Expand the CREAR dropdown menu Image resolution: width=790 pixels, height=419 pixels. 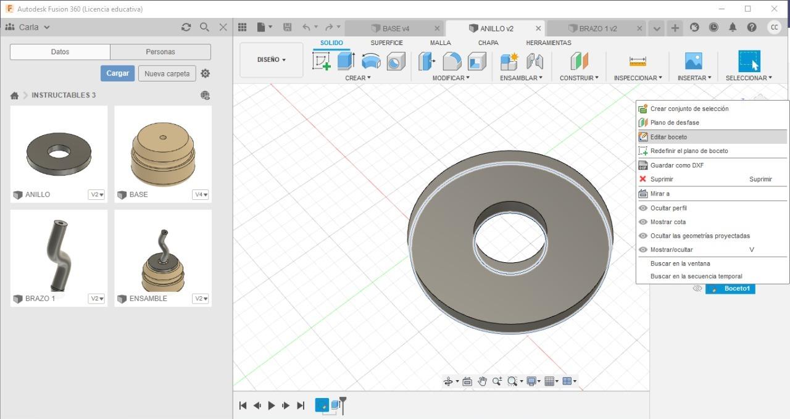tap(358, 78)
